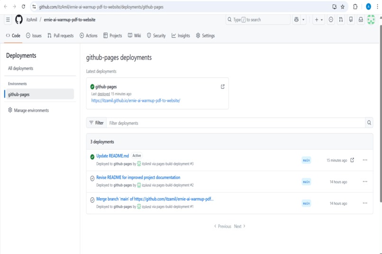Open more options for Update README.md deployment
This screenshot has height=254, width=382.
coord(365,160)
